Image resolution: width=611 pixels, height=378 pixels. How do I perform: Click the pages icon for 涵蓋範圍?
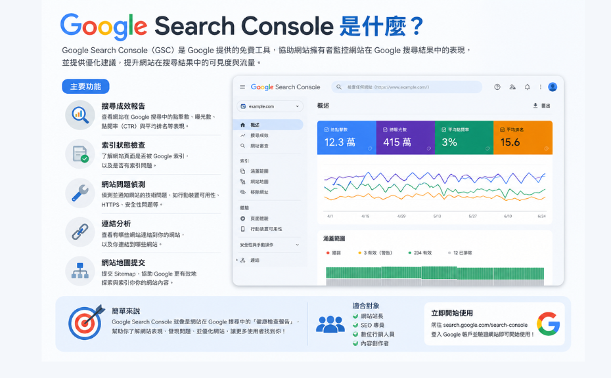[243, 171]
